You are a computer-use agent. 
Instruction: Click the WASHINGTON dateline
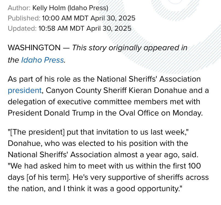(x=34, y=48)
